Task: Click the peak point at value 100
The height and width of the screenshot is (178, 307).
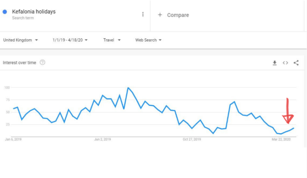Action: pos(128,88)
